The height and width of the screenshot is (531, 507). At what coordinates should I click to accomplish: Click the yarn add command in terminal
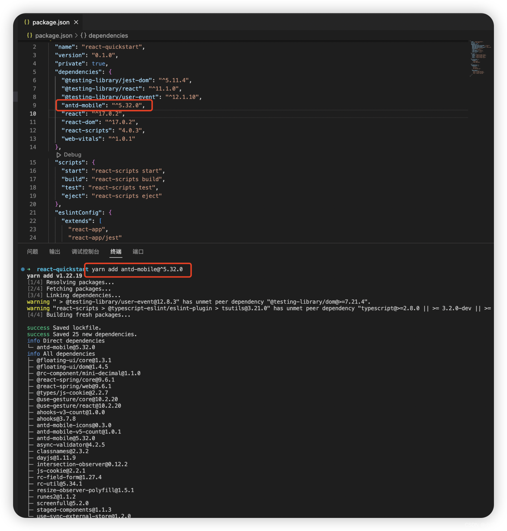coord(137,269)
